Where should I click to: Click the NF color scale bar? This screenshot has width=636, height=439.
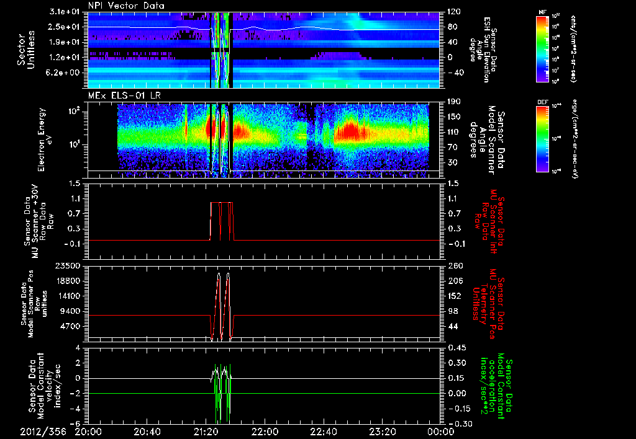543,48
